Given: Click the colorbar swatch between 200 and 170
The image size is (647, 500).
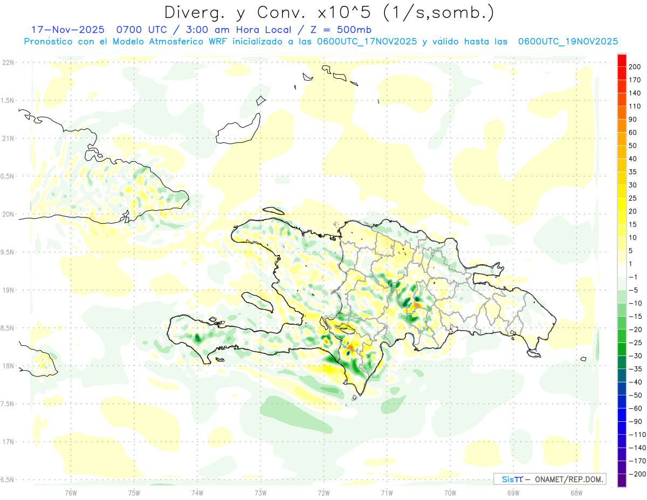Looking at the screenshot, I should tap(622, 73).
